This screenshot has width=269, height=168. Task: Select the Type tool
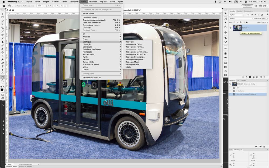coord(2,66)
